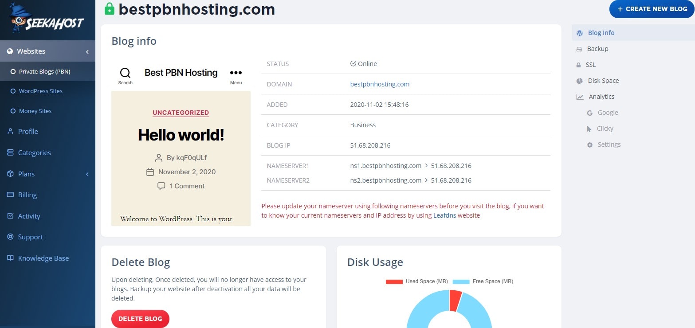Open the bestpbnhosting.com domain link
The width and height of the screenshot is (695, 328).
tap(380, 84)
